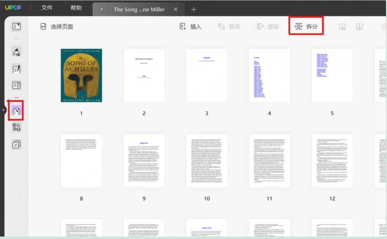Click the rotate right icon in toolbar
387x239 pixels.
[x=360, y=26]
